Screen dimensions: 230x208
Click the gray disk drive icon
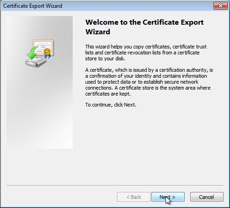click(x=36, y=62)
